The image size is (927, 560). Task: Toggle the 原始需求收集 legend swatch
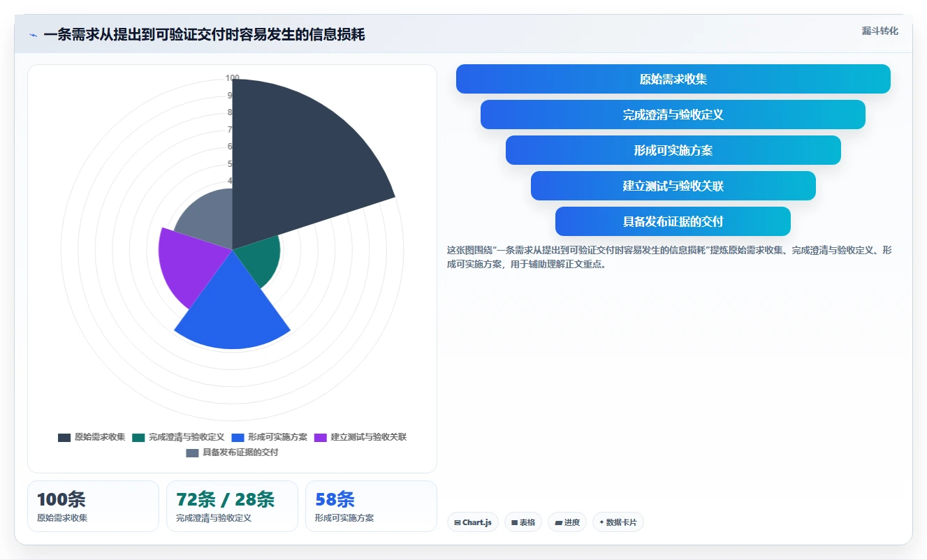click(x=64, y=438)
